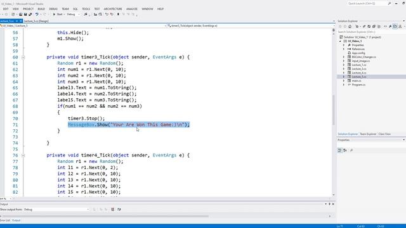
Task: Collapse the UI_Video_1 project node
Action: point(340,41)
